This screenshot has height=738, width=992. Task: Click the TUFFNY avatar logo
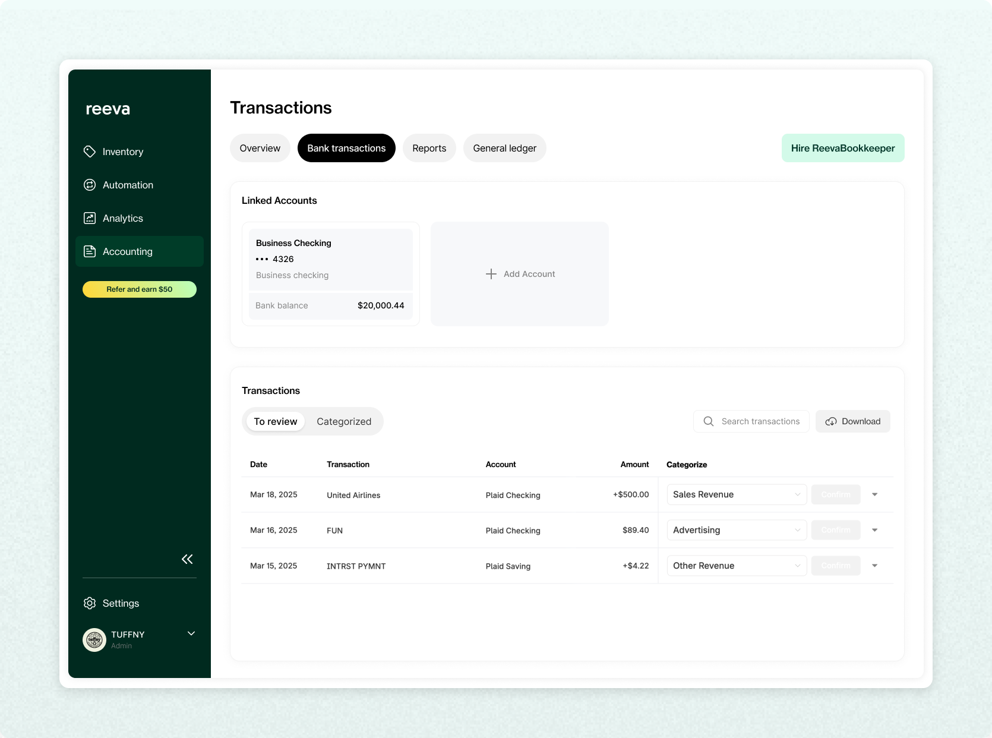94,640
